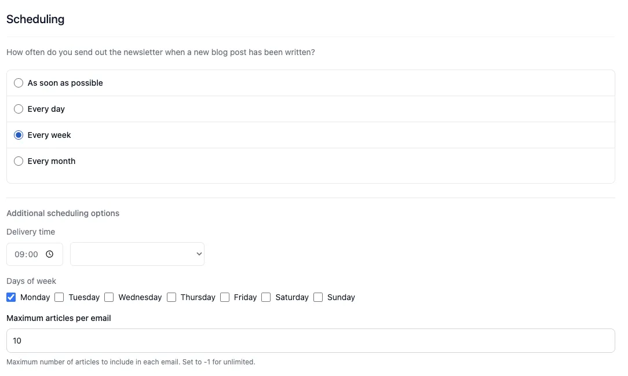The image size is (628, 376).
Task: Pick the "Every month" schedule option
Action: [19, 161]
